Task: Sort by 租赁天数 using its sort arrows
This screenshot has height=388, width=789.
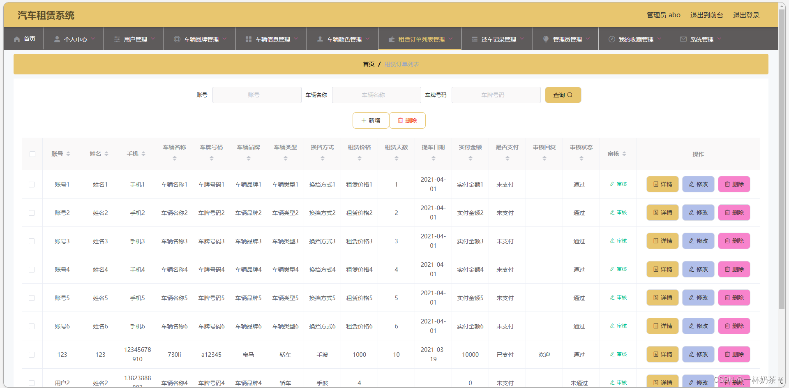Action: pyautogui.click(x=397, y=158)
